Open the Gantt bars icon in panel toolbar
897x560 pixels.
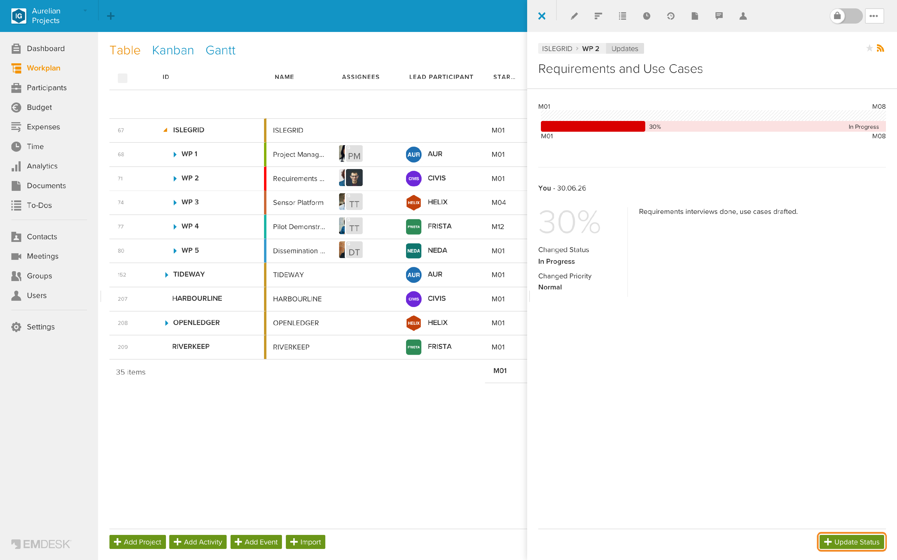(x=598, y=16)
